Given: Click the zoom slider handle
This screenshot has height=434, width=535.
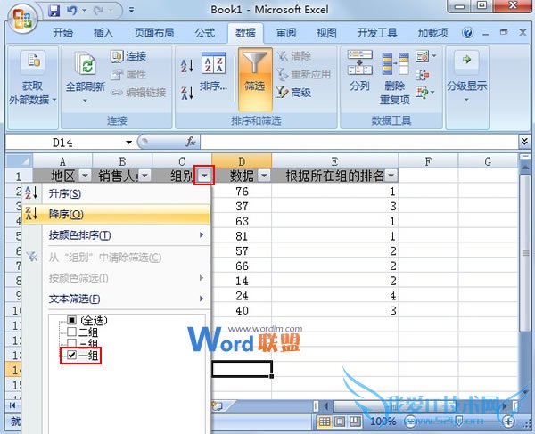Looking at the screenshot, I should pos(459,420).
